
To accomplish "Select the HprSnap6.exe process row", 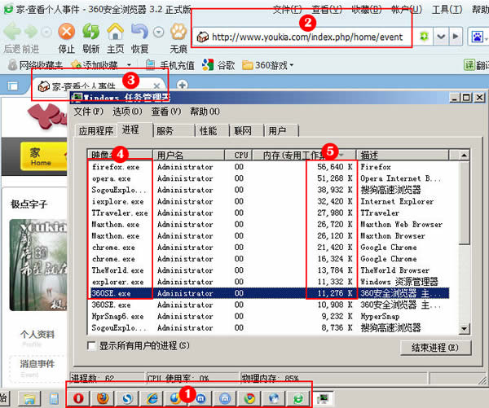I will [270, 316].
